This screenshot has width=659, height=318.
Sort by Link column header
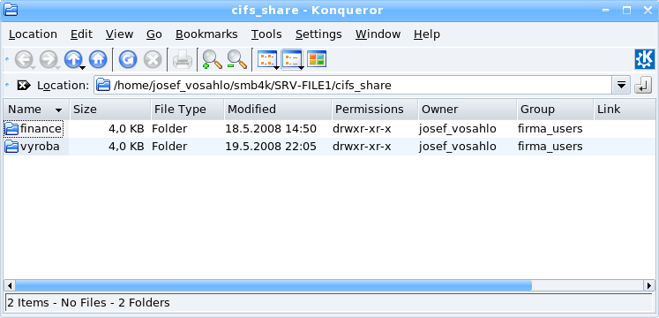point(624,110)
